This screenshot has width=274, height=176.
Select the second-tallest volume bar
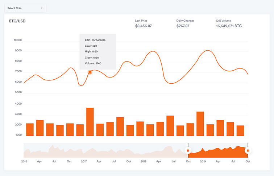(x=200, y=124)
